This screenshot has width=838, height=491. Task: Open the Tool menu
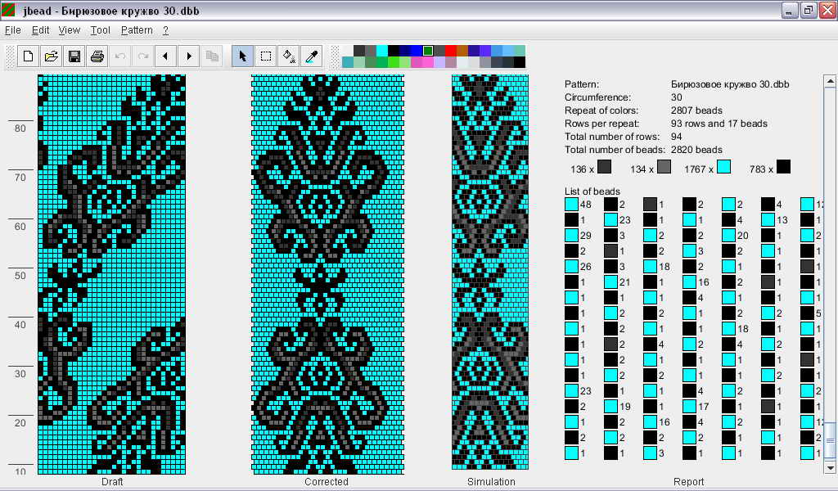[101, 30]
